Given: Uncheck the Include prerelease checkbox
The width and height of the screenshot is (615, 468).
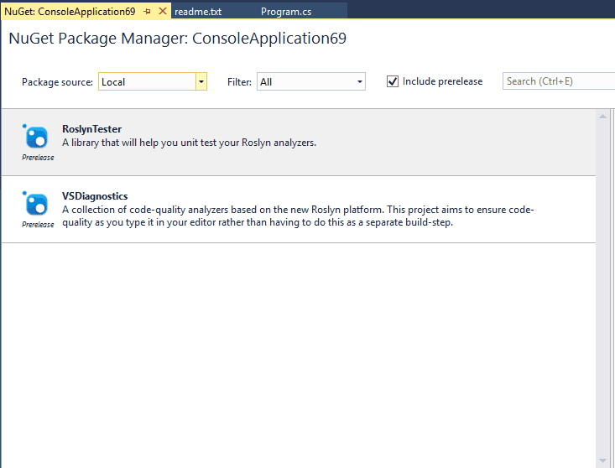Looking at the screenshot, I should click(x=393, y=81).
